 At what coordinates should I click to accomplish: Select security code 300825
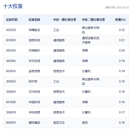(11, 81)
